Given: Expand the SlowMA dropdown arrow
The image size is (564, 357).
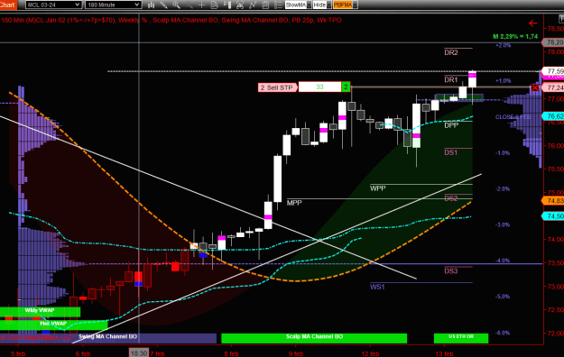Looking at the screenshot, I should [x=309, y=5].
